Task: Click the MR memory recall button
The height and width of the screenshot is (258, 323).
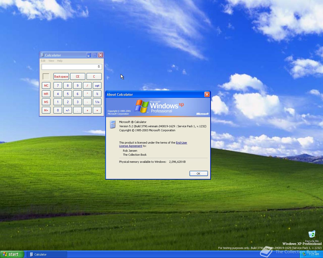Action: tap(46, 94)
